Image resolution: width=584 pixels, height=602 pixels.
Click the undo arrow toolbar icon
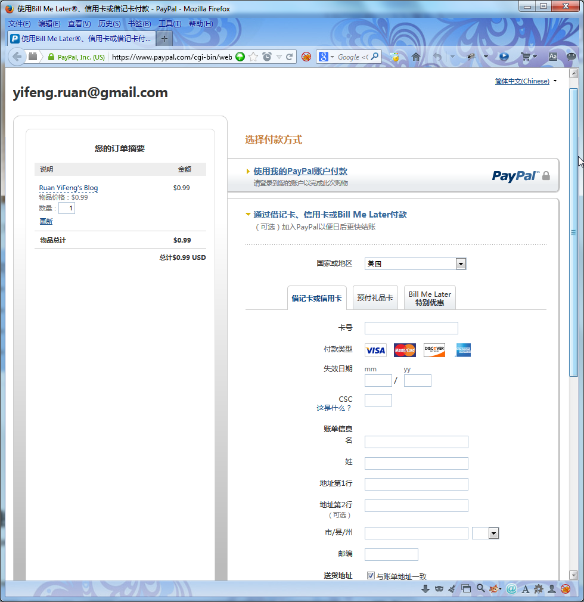pyautogui.click(x=437, y=57)
